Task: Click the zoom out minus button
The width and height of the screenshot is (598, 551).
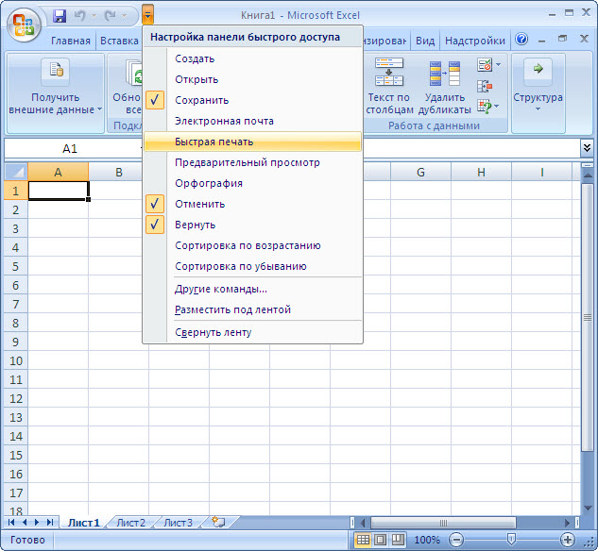Action: (456, 539)
